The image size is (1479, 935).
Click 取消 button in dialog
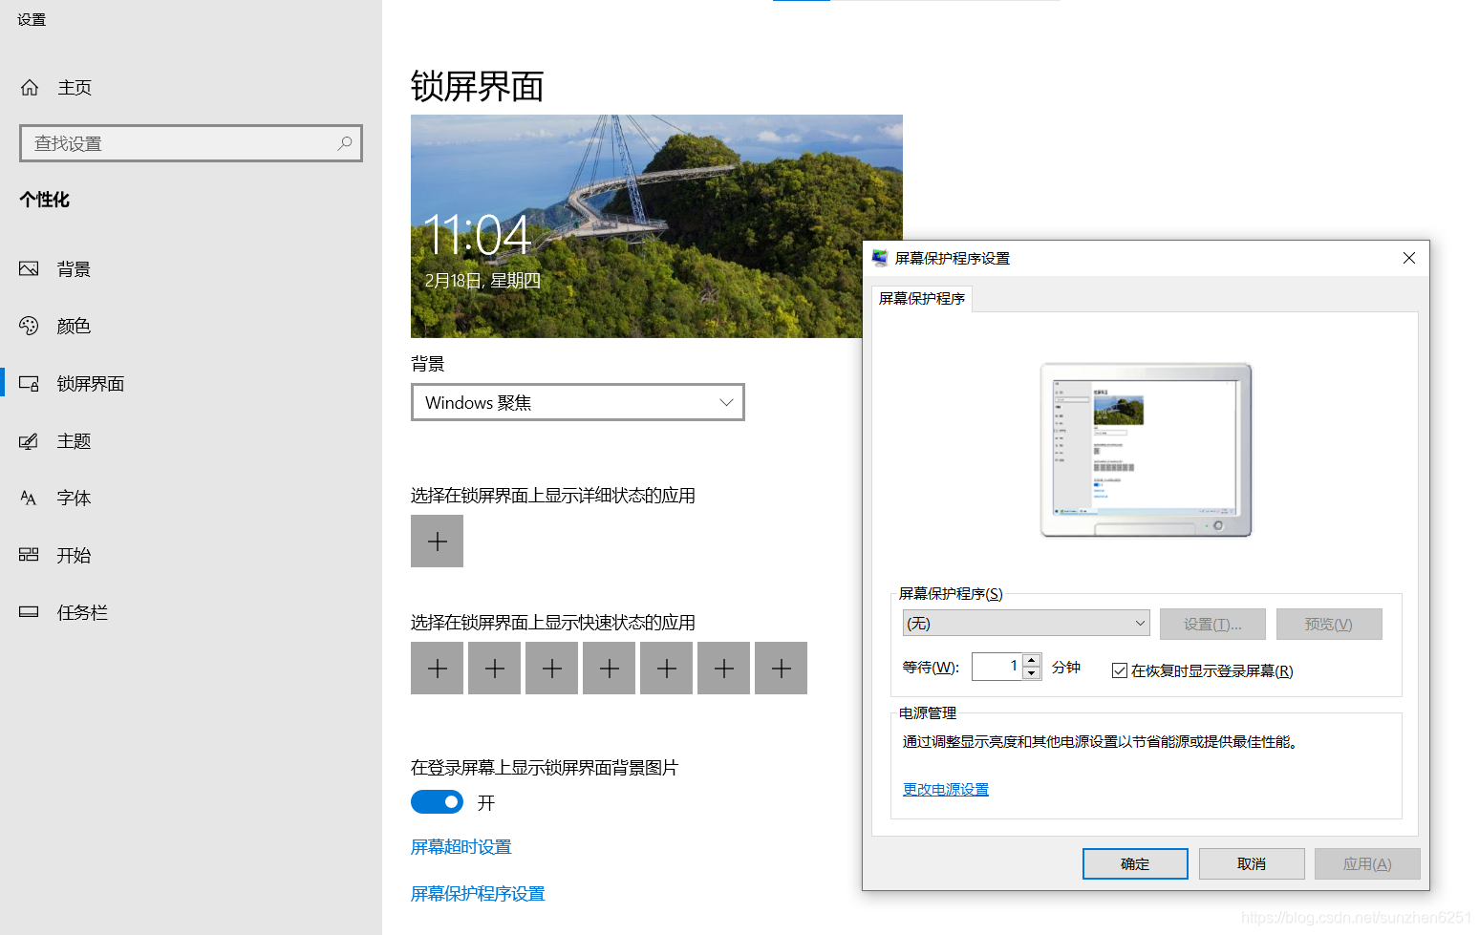[1252, 863]
